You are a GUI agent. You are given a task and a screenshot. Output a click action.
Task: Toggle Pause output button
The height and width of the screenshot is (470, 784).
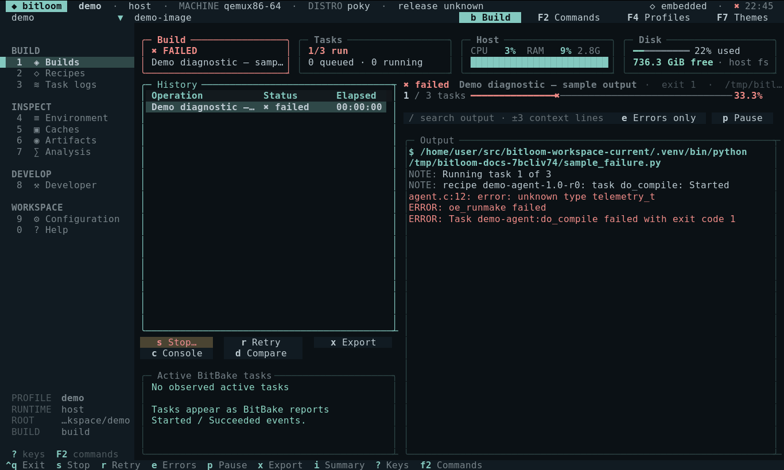point(742,118)
